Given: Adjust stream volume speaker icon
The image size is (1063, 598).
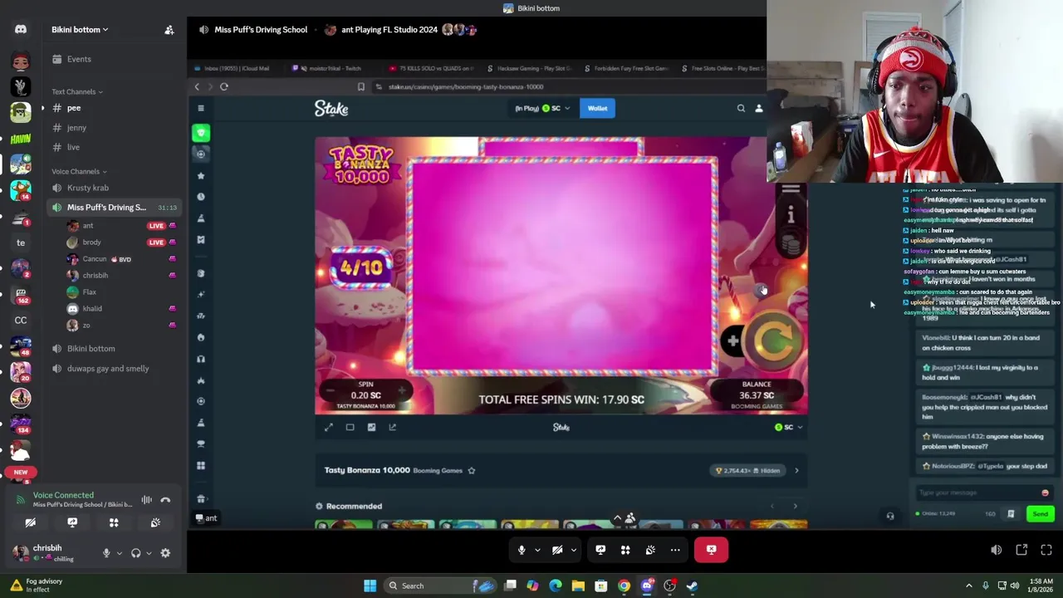Looking at the screenshot, I should (x=996, y=550).
